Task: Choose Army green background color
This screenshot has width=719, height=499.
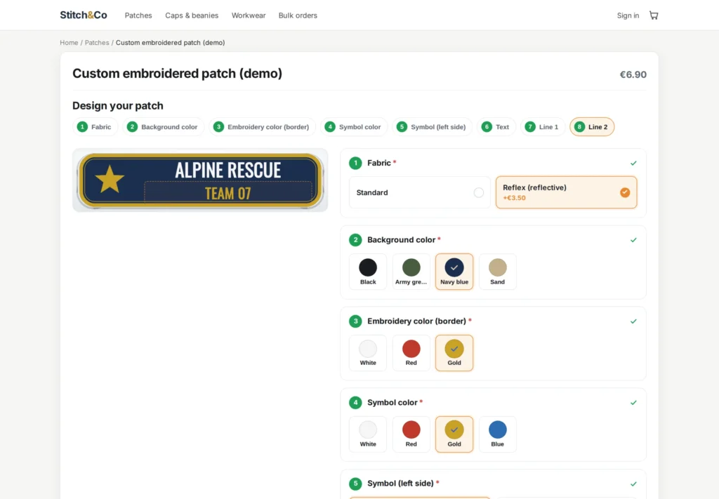Action: [411, 272]
